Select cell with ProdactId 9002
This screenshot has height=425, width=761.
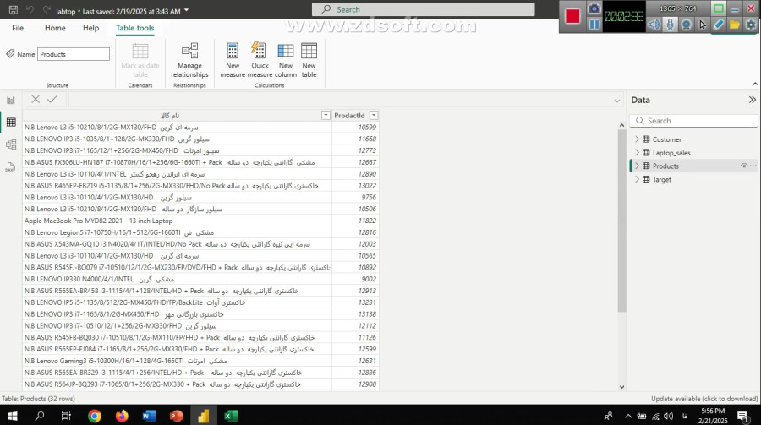coord(355,279)
